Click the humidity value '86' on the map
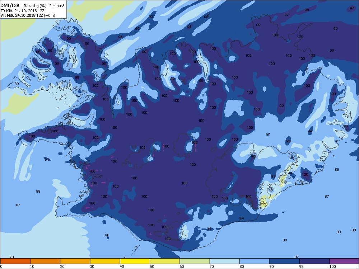 (x=285, y=240)
